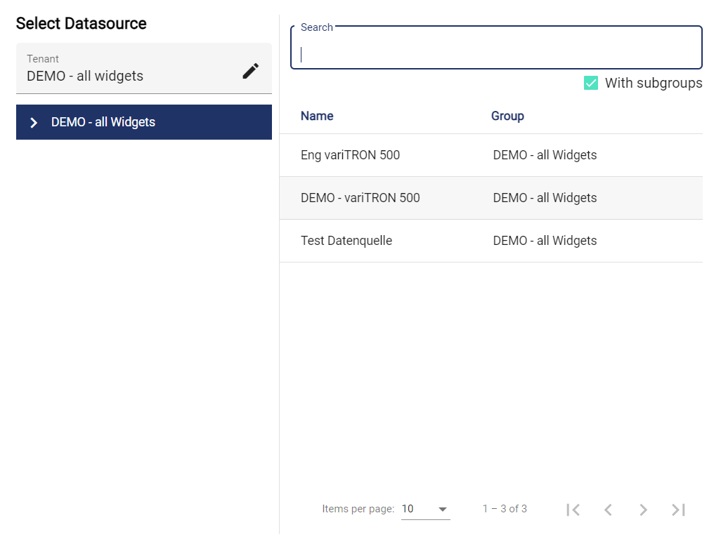Select the Eng variTRON 500 datasource row

pos(350,155)
